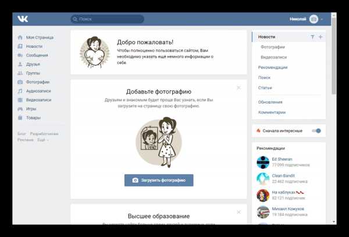Click the Высшее образование heading
The width and height of the screenshot is (349, 237).
point(159,216)
